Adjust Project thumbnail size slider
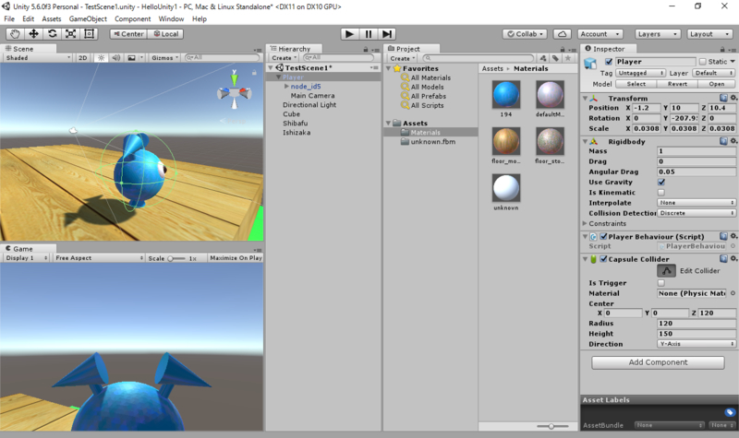The height and width of the screenshot is (438, 739). tap(552, 426)
